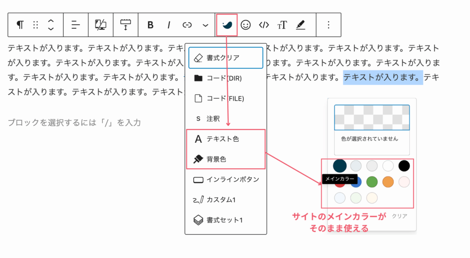Click the highlighted text テキストが入ります。
470x258 pixels.
pos(383,77)
